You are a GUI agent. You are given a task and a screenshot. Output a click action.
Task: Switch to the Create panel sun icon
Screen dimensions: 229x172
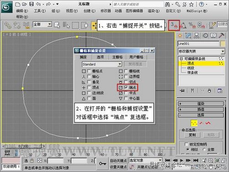[180, 36]
